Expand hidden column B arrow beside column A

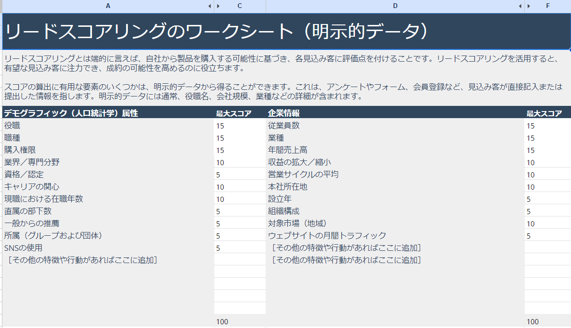tap(210, 6)
